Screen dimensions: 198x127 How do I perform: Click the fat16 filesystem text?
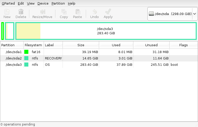pyautogui.click(x=36, y=52)
